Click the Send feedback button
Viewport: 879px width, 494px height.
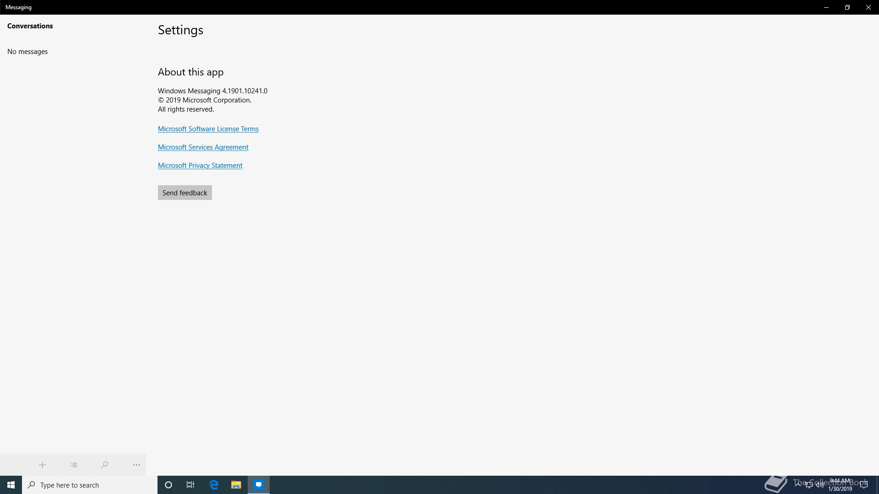[x=185, y=193]
